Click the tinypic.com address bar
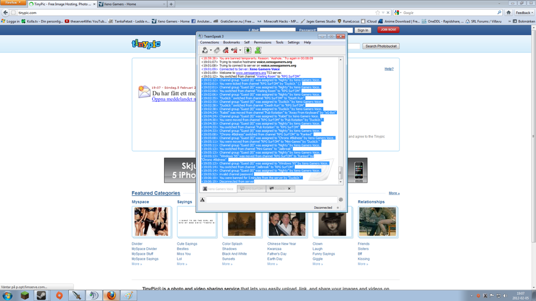536x301 pixels. tap(195, 13)
